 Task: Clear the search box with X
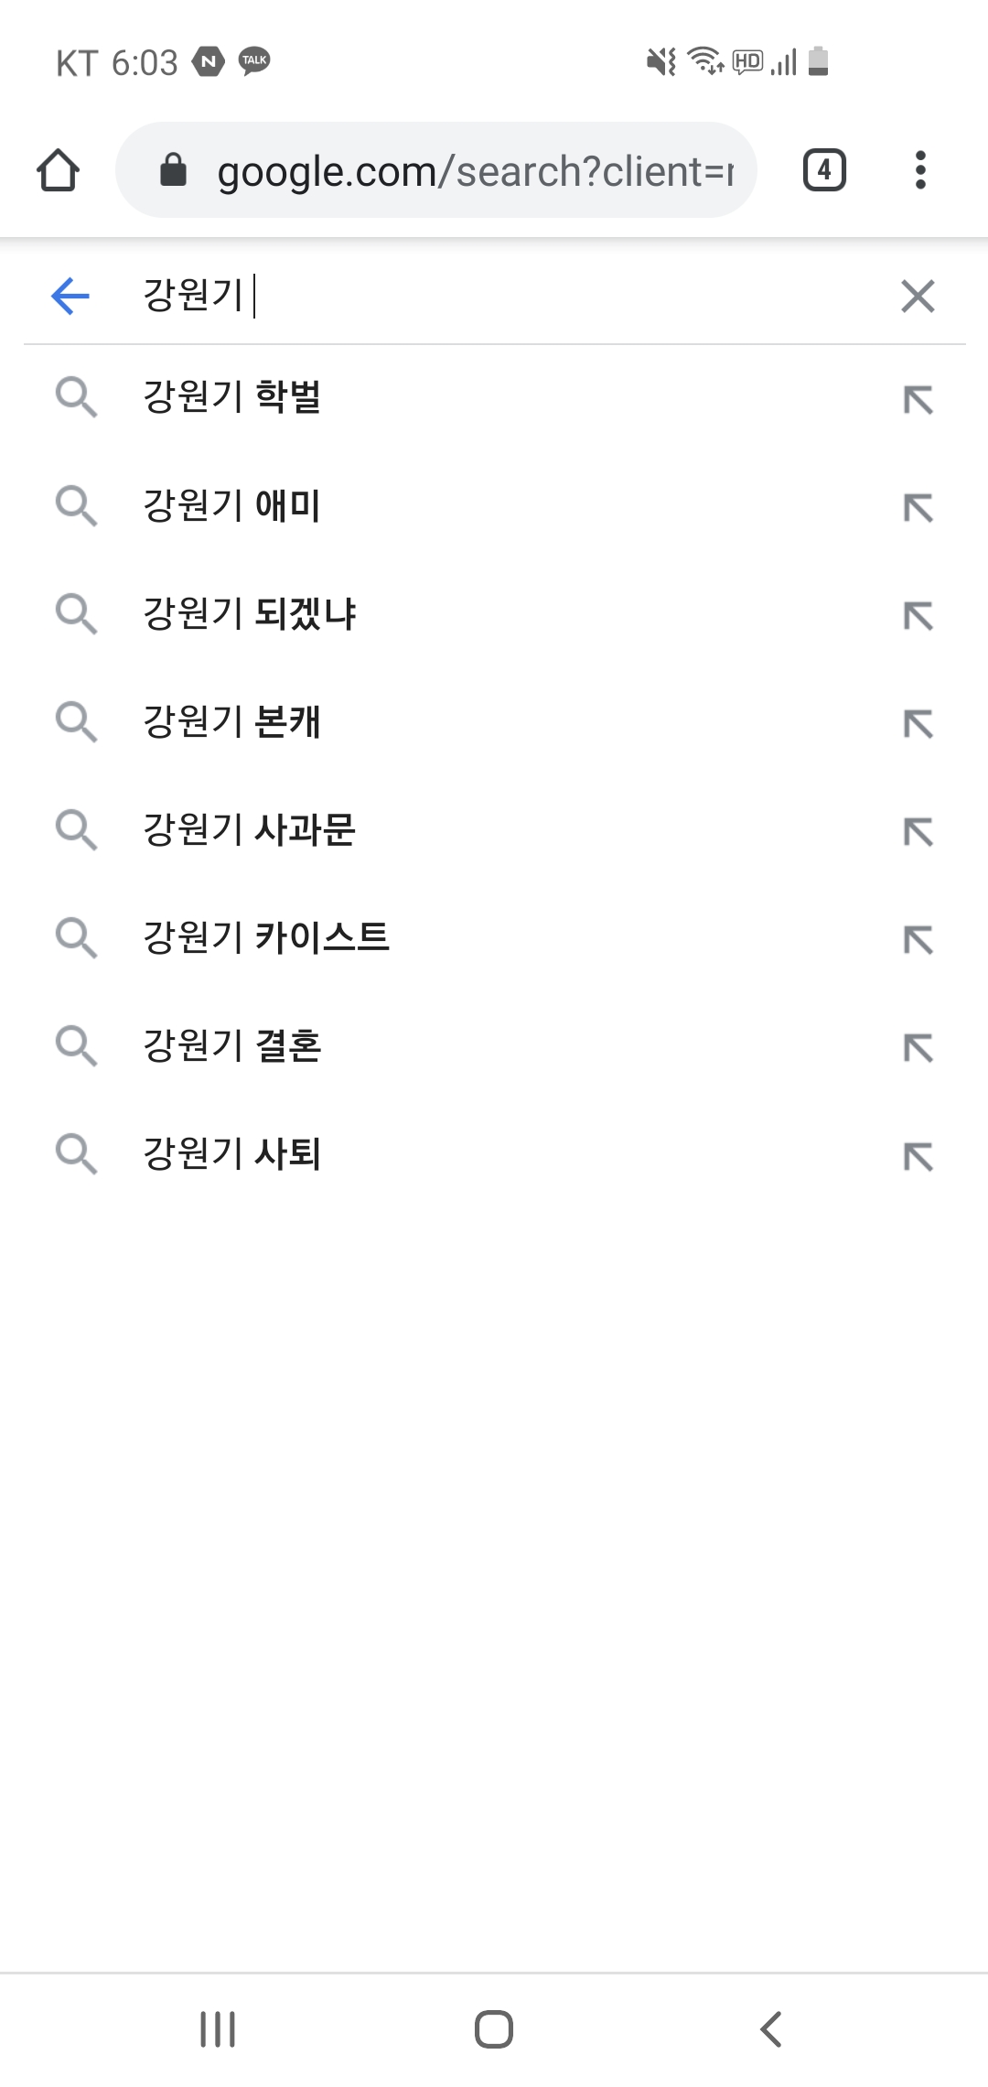tap(918, 296)
